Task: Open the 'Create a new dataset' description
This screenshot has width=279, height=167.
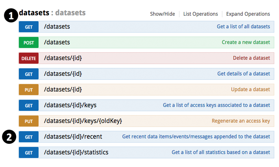Action: coord(246,42)
